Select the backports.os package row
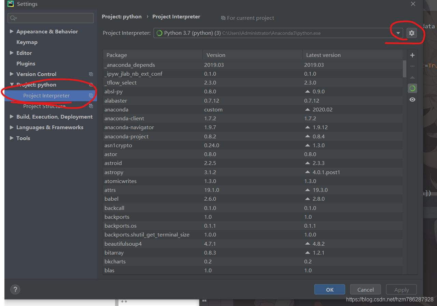 pos(253,226)
